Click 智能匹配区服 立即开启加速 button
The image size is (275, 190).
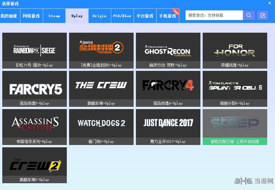235,141
